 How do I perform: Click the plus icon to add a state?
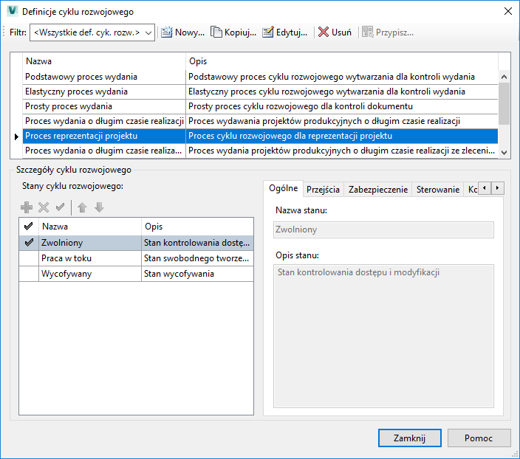tap(27, 207)
